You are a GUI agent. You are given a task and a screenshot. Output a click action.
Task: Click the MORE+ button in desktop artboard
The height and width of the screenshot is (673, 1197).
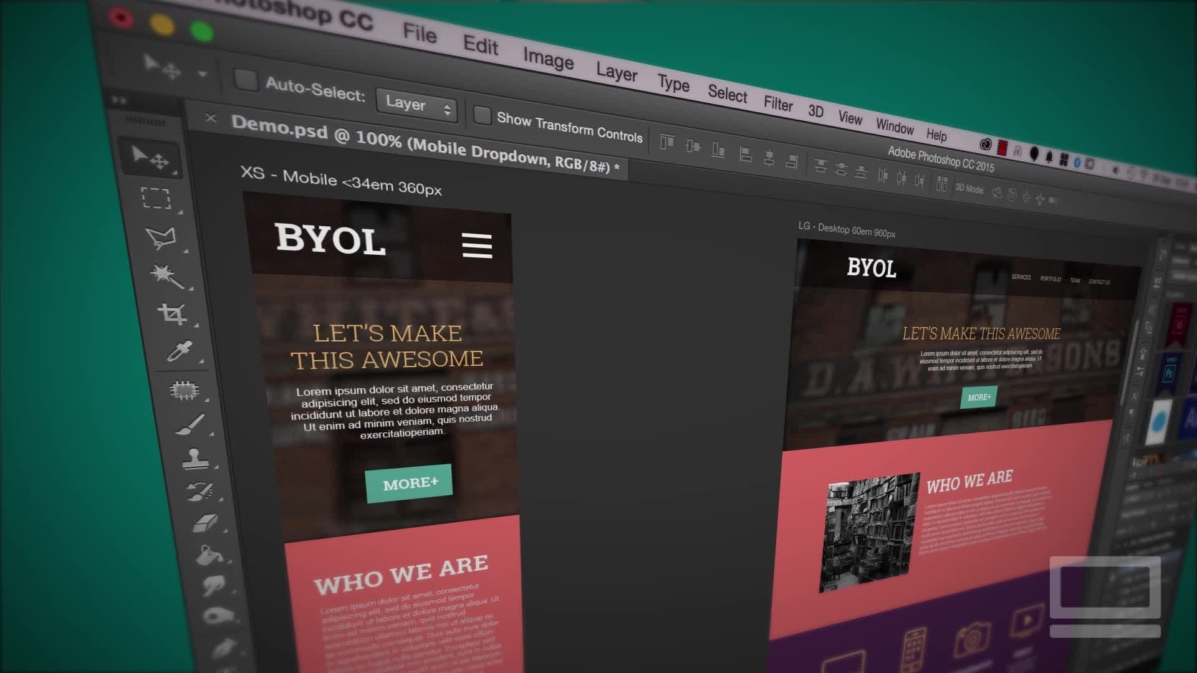coord(979,397)
